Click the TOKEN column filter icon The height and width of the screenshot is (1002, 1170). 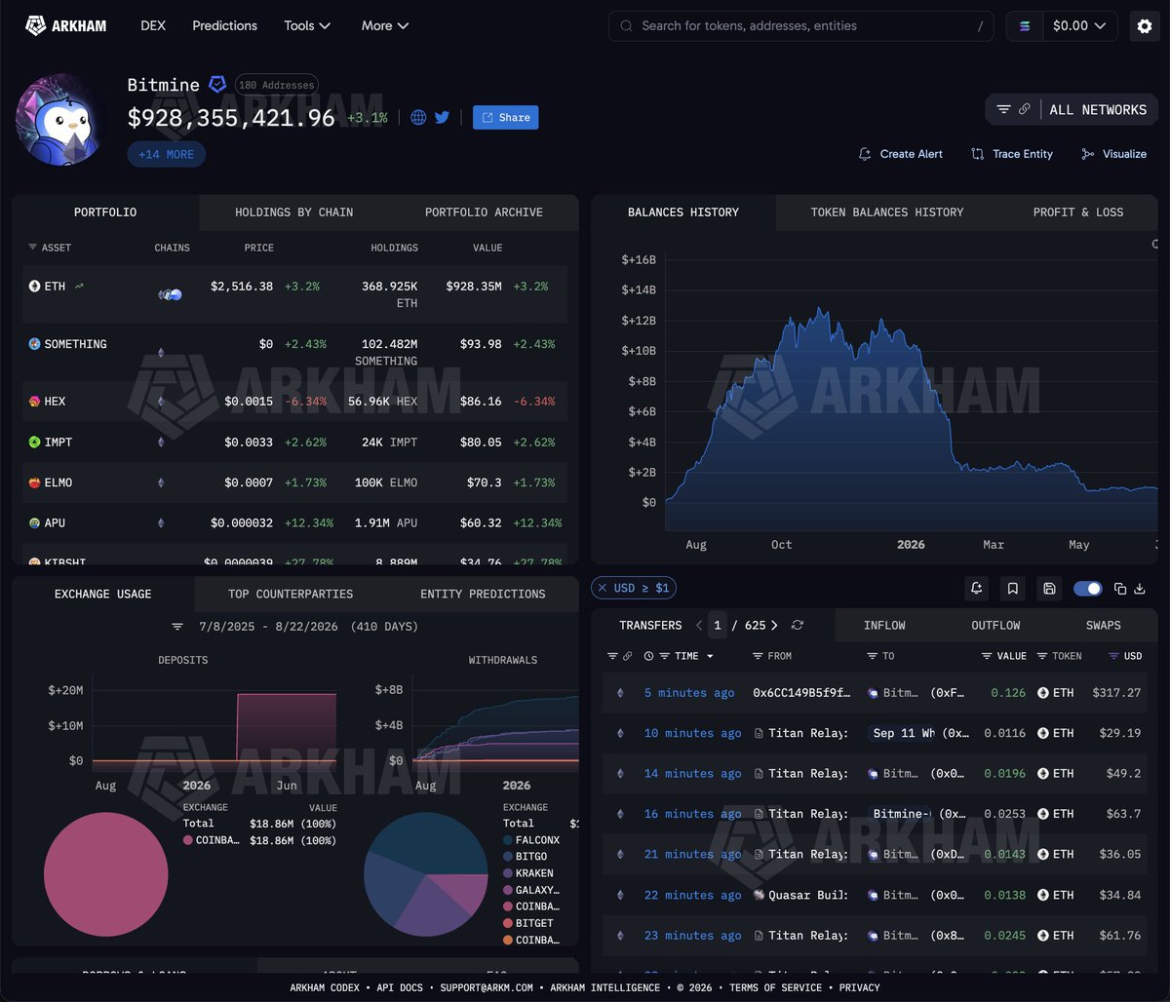(1042, 656)
